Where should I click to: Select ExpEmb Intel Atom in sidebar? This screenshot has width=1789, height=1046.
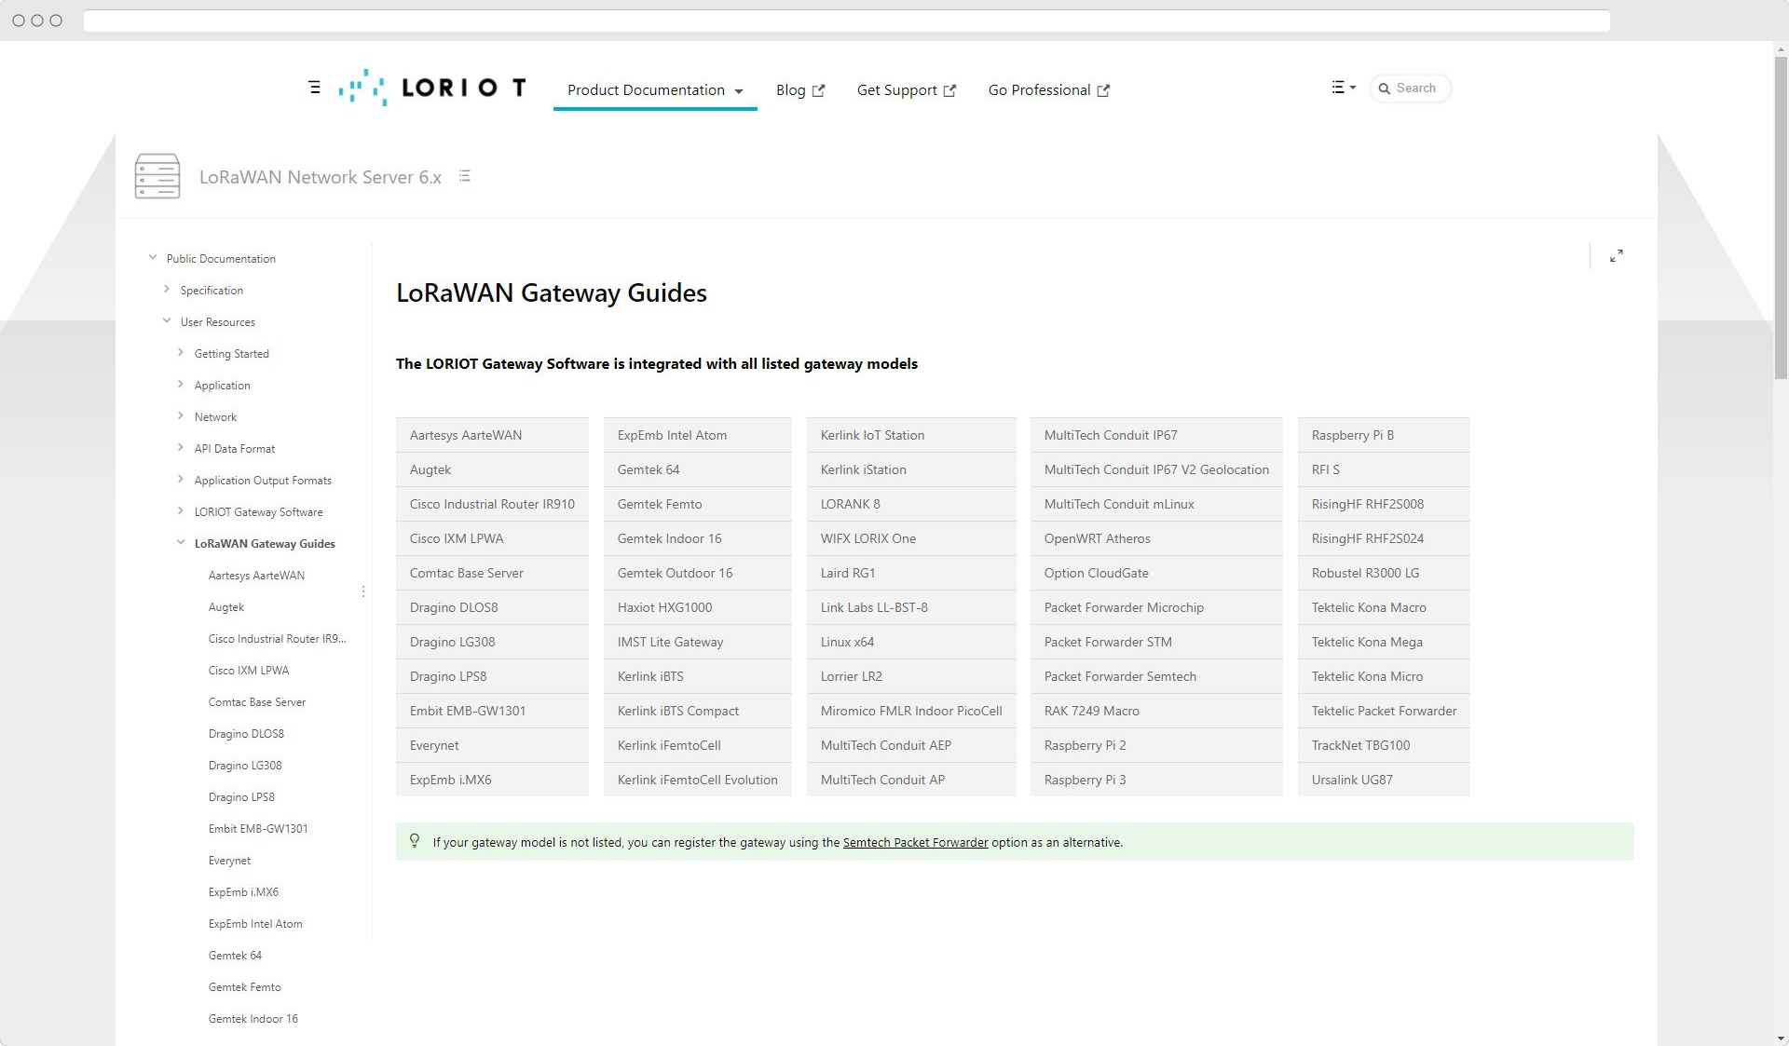pos(255,924)
